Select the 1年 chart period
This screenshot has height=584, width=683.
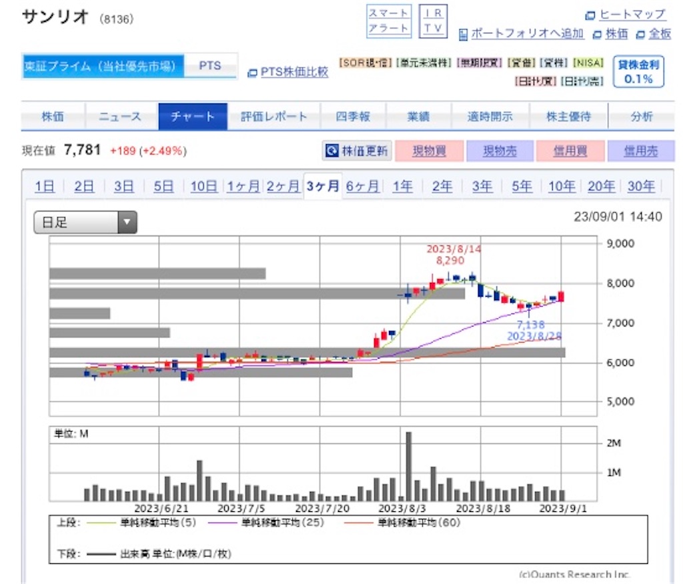pos(402,187)
